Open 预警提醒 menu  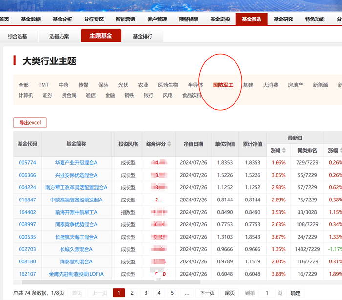[189, 19]
